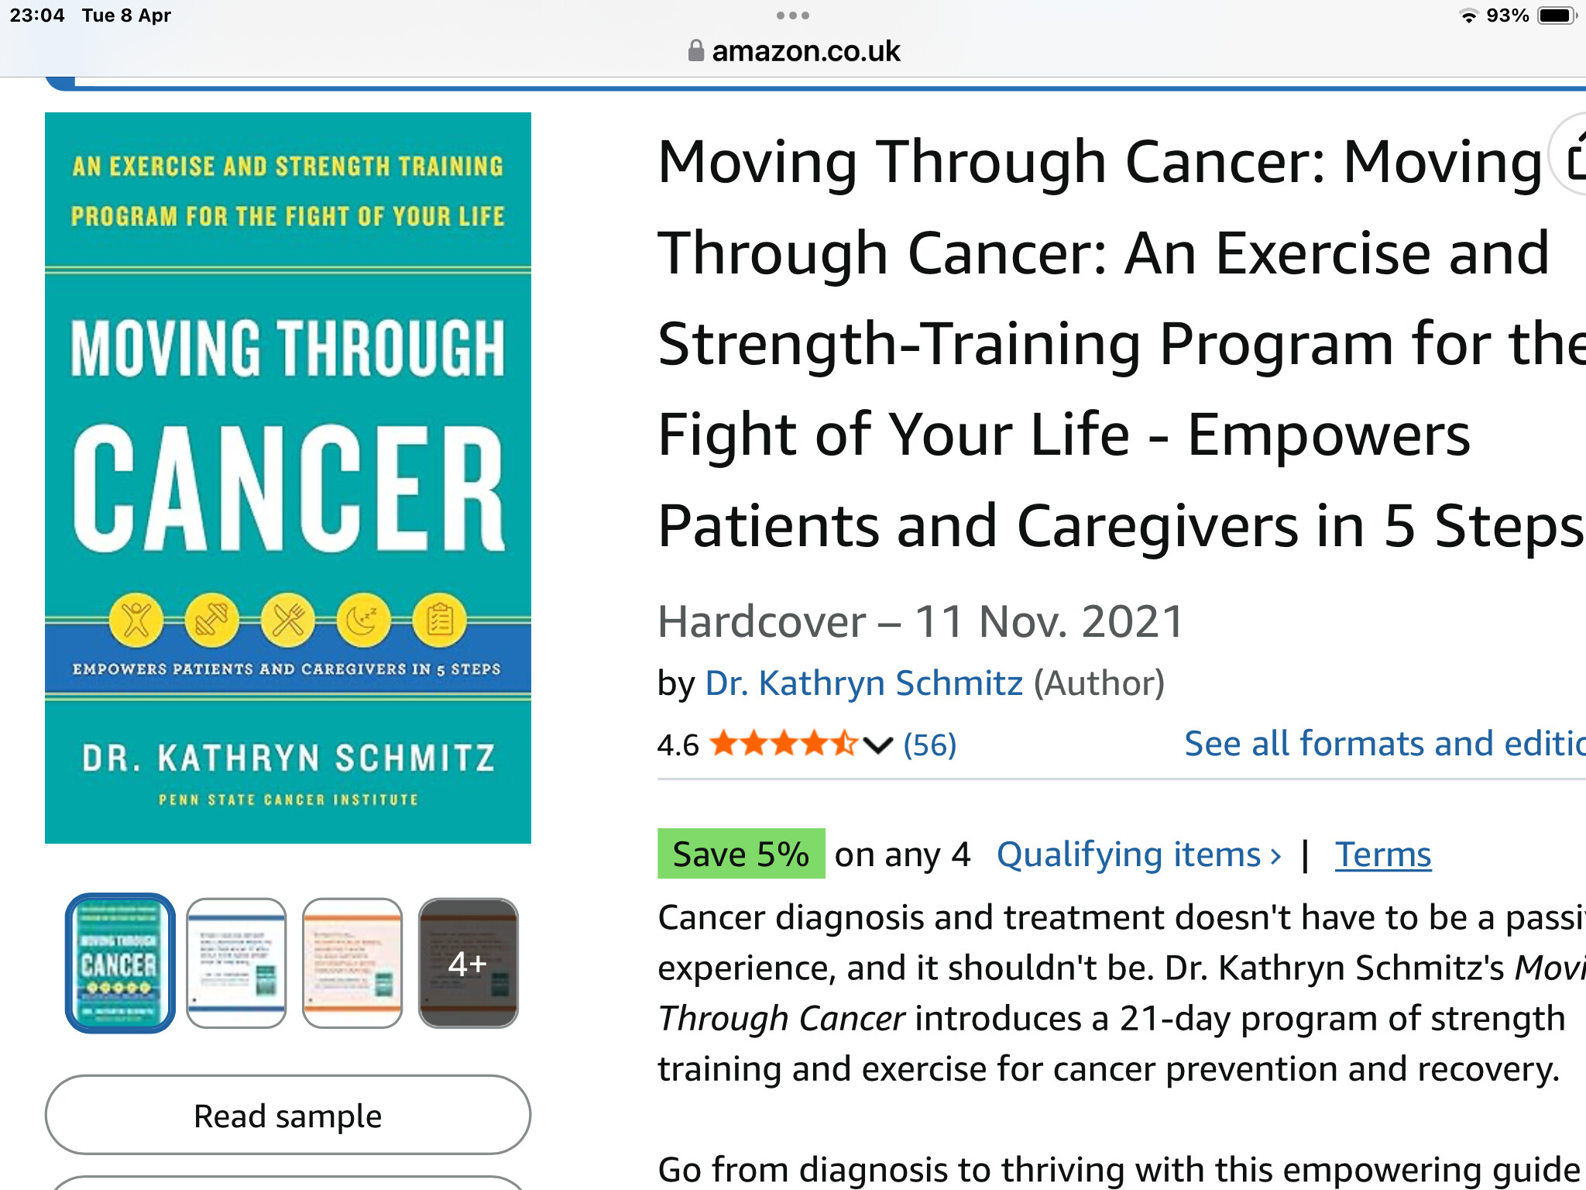
Task: Open Qualifying items offer link
Action: pyautogui.click(x=1138, y=855)
